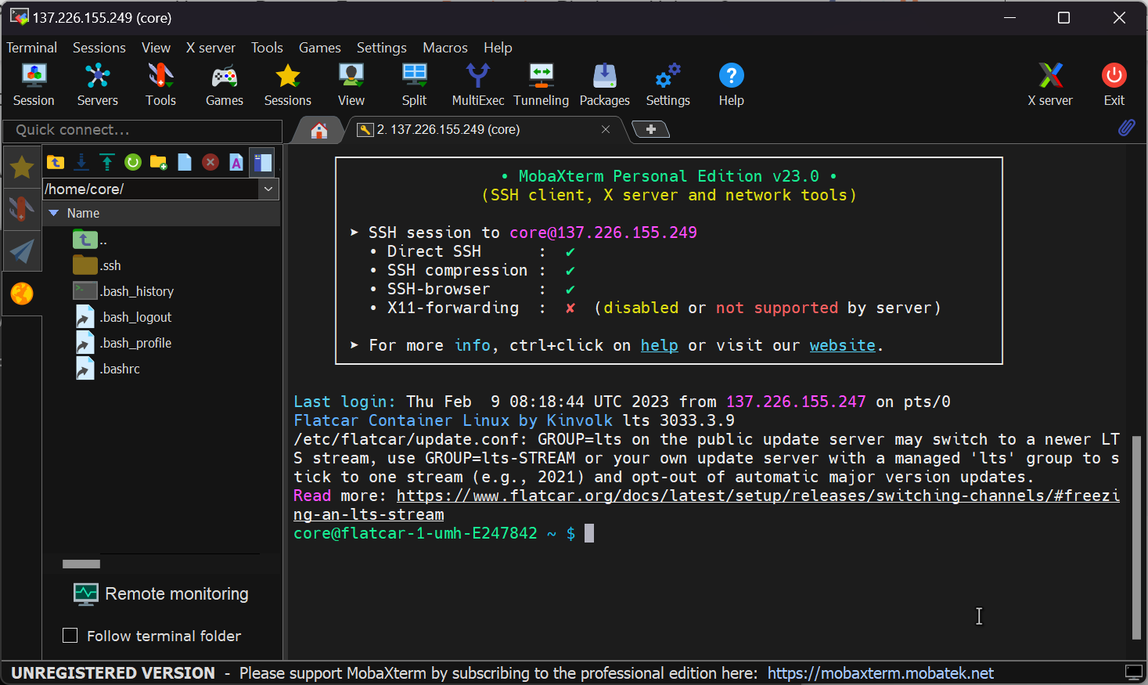Click the Name column sort arrow
The image size is (1148, 685).
(54, 213)
